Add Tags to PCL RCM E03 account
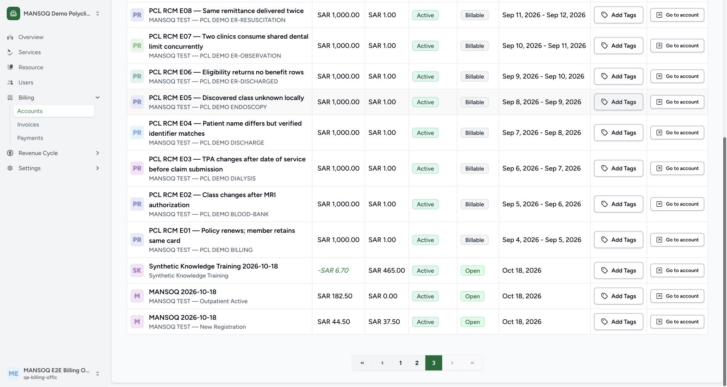Screen dimensions: 727x387 pos(618,168)
